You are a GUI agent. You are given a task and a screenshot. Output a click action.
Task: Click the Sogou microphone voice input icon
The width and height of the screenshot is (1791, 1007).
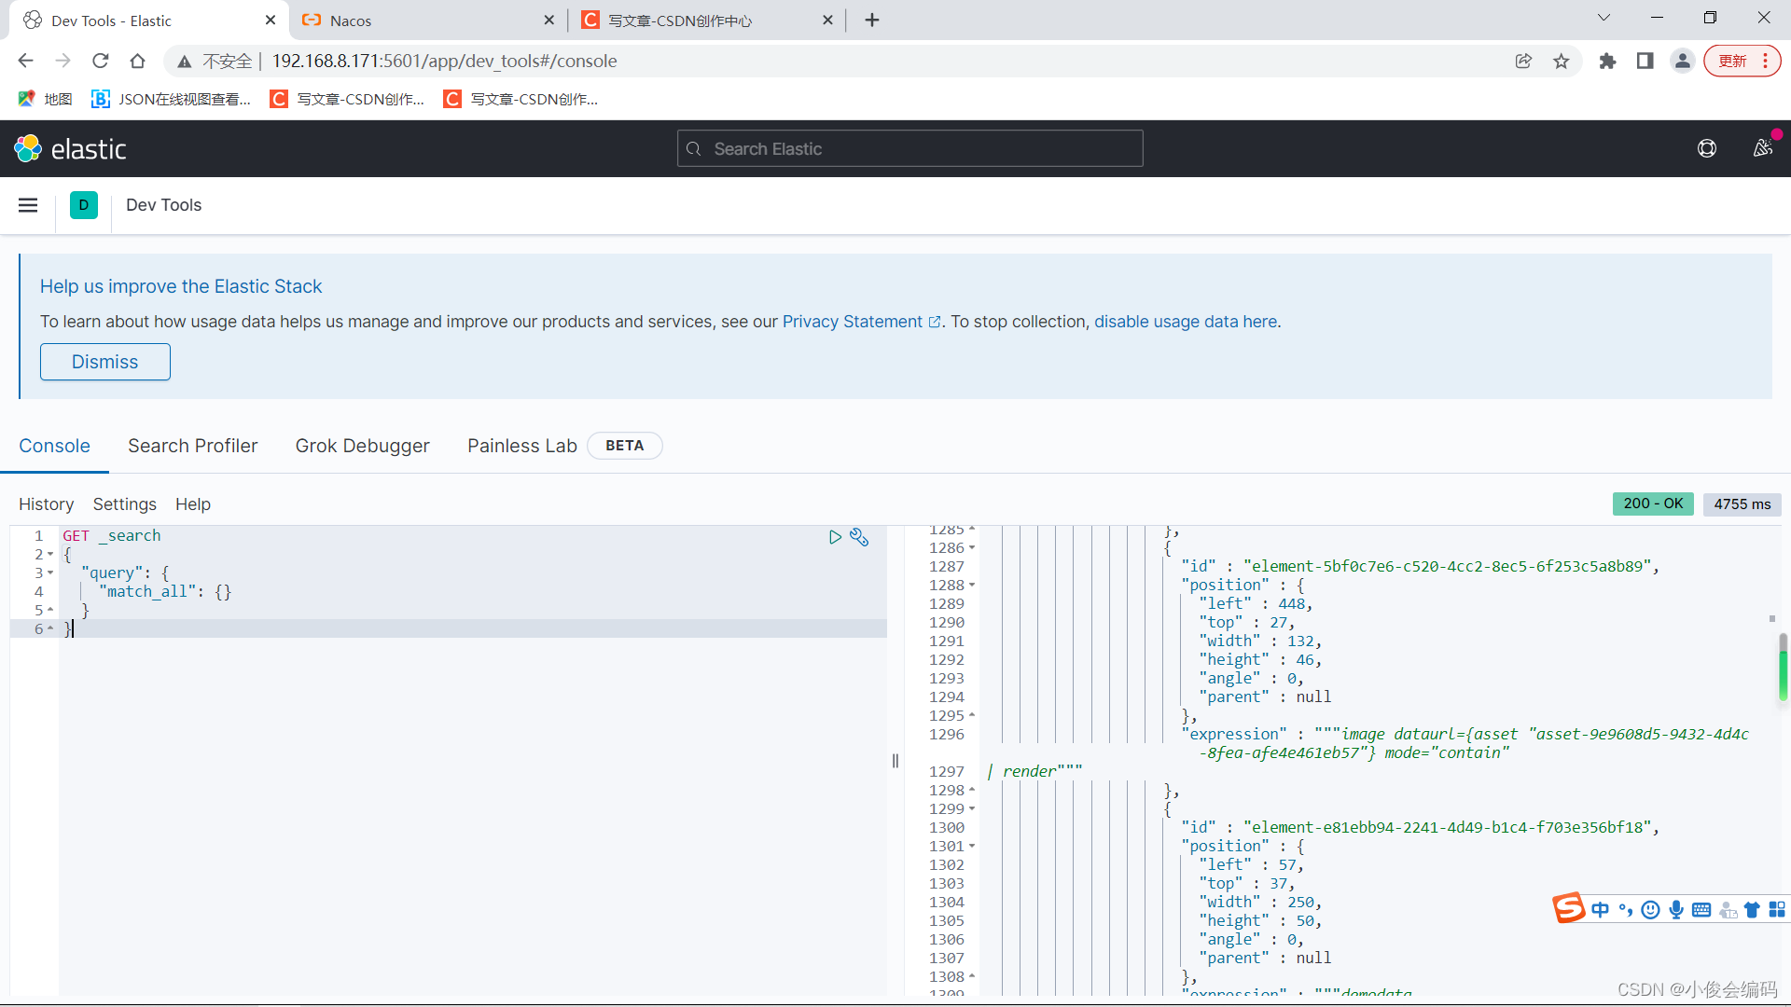[x=1676, y=909]
